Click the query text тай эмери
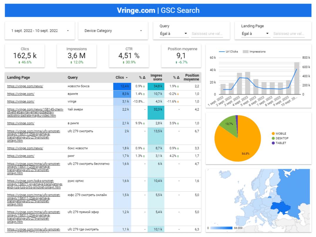The image size is (316, 237). [x=75, y=109]
